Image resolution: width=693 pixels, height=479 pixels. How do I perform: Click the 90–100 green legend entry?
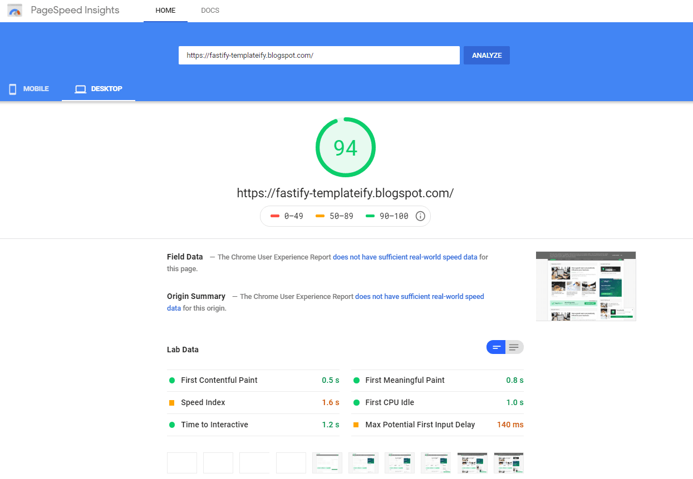point(387,216)
